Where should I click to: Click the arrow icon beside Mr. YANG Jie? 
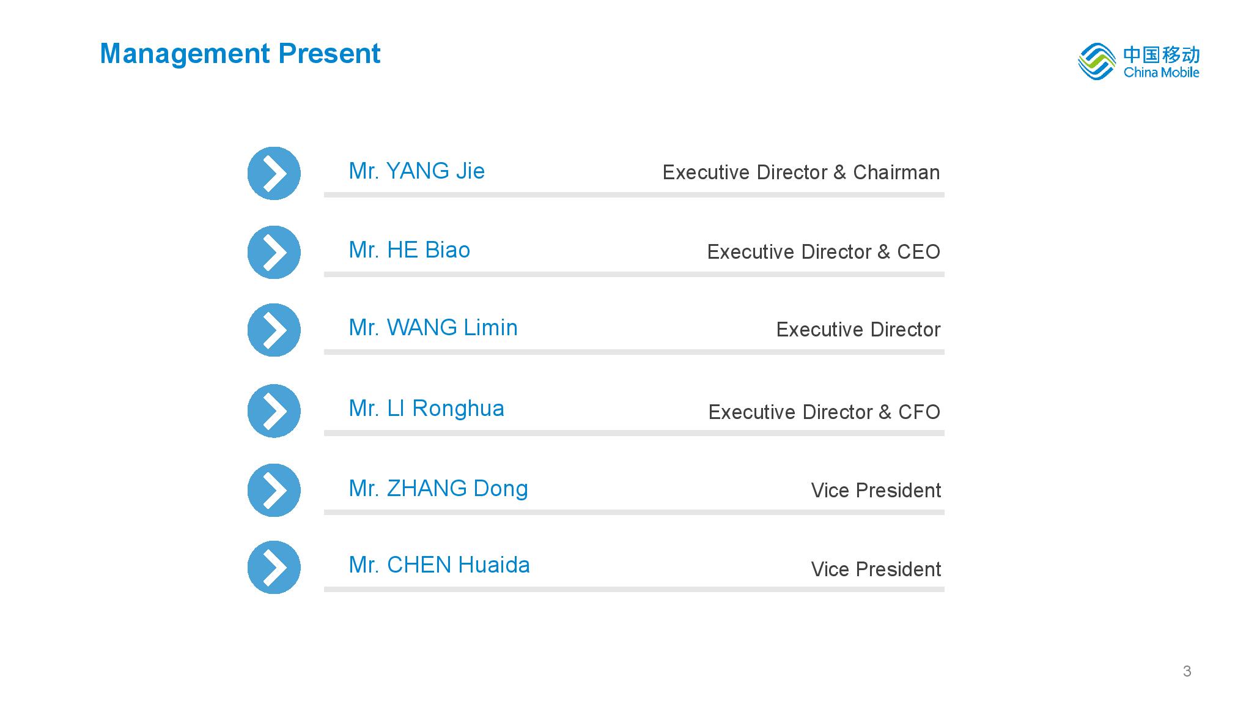coord(274,173)
